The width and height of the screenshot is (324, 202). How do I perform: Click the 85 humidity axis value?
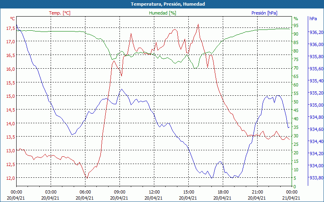[x=296, y=42]
